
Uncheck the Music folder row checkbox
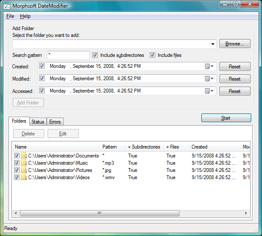tap(17, 163)
